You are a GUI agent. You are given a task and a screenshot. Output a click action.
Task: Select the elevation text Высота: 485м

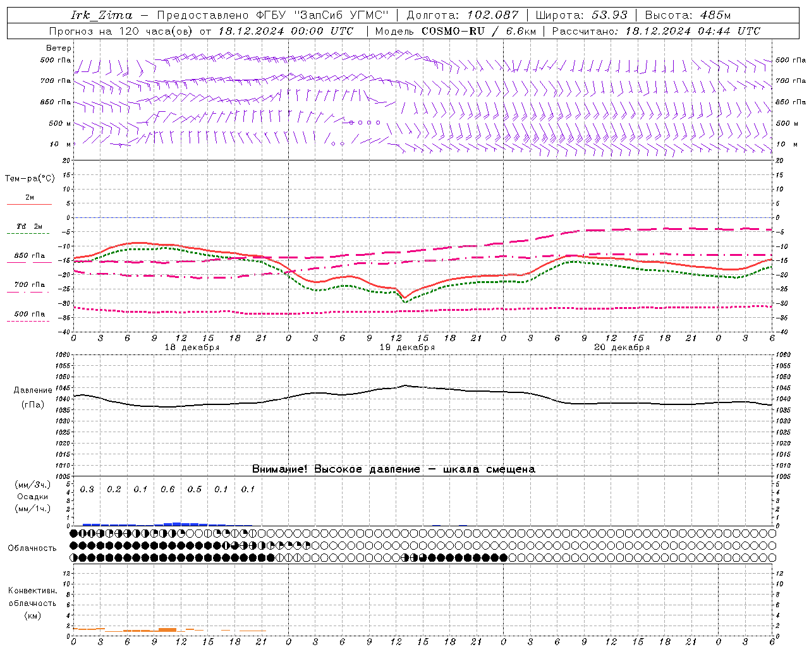point(688,15)
